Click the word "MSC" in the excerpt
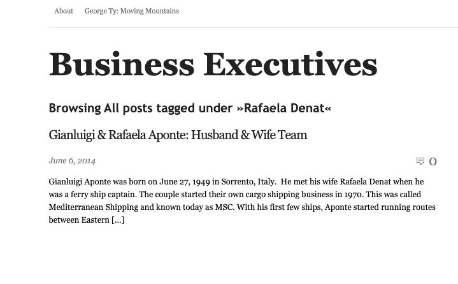The width and height of the screenshot is (458, 284). 224,207
